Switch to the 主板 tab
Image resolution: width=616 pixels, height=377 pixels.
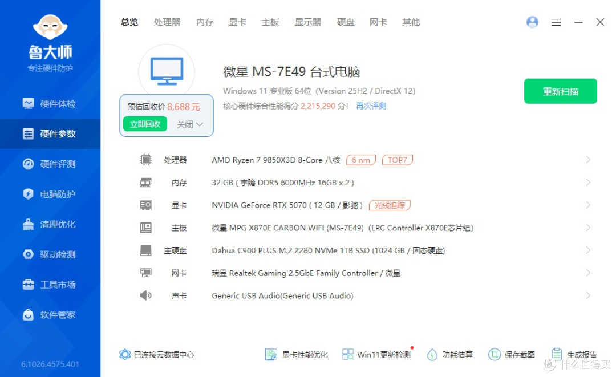pos(270,22)
